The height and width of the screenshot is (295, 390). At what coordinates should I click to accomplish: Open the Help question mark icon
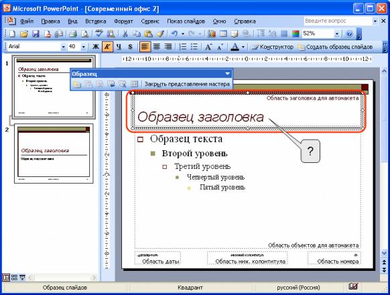349,34
